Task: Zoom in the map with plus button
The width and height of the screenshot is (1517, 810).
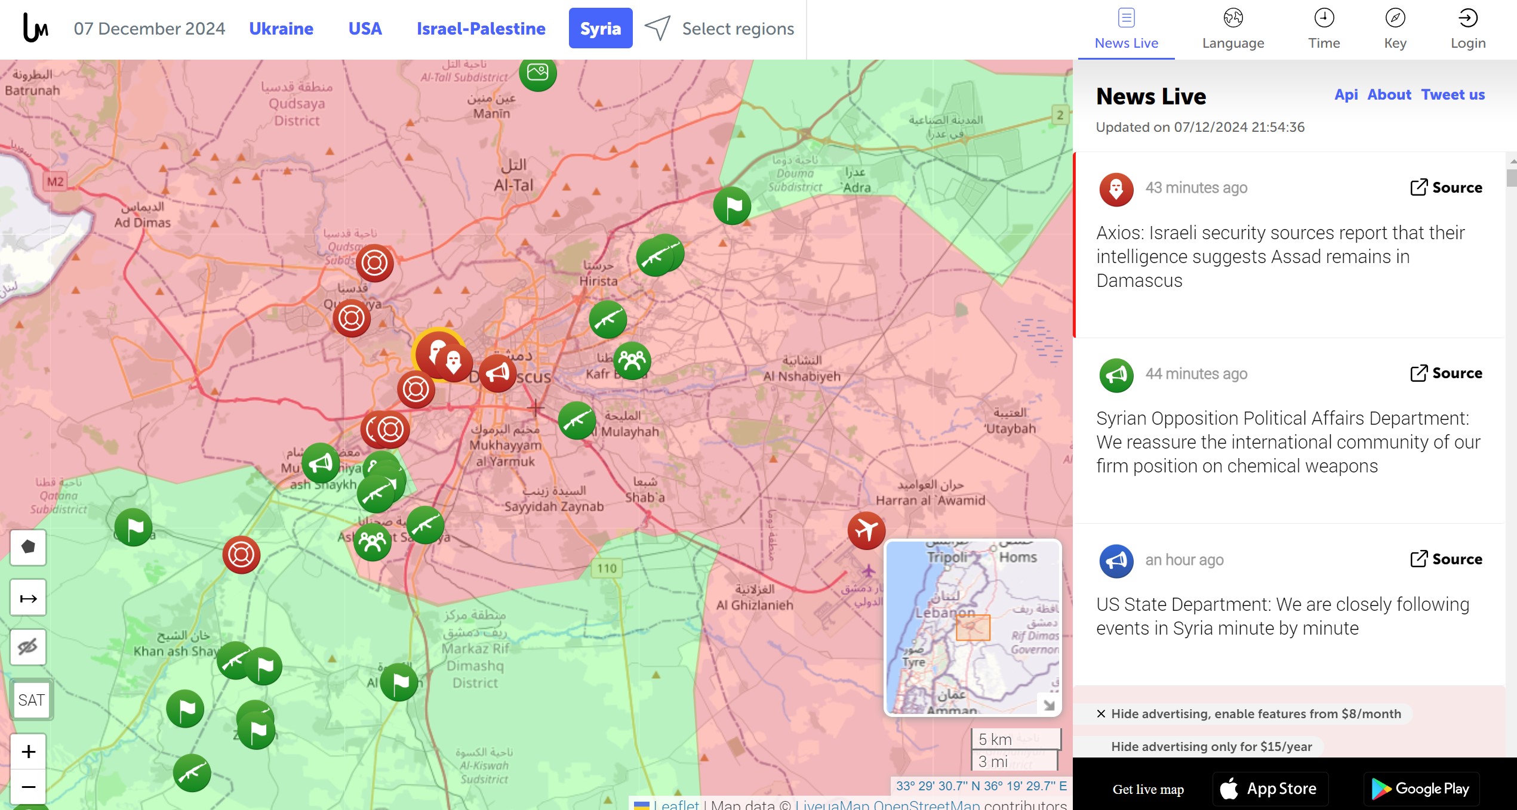Action: [28, 752]
